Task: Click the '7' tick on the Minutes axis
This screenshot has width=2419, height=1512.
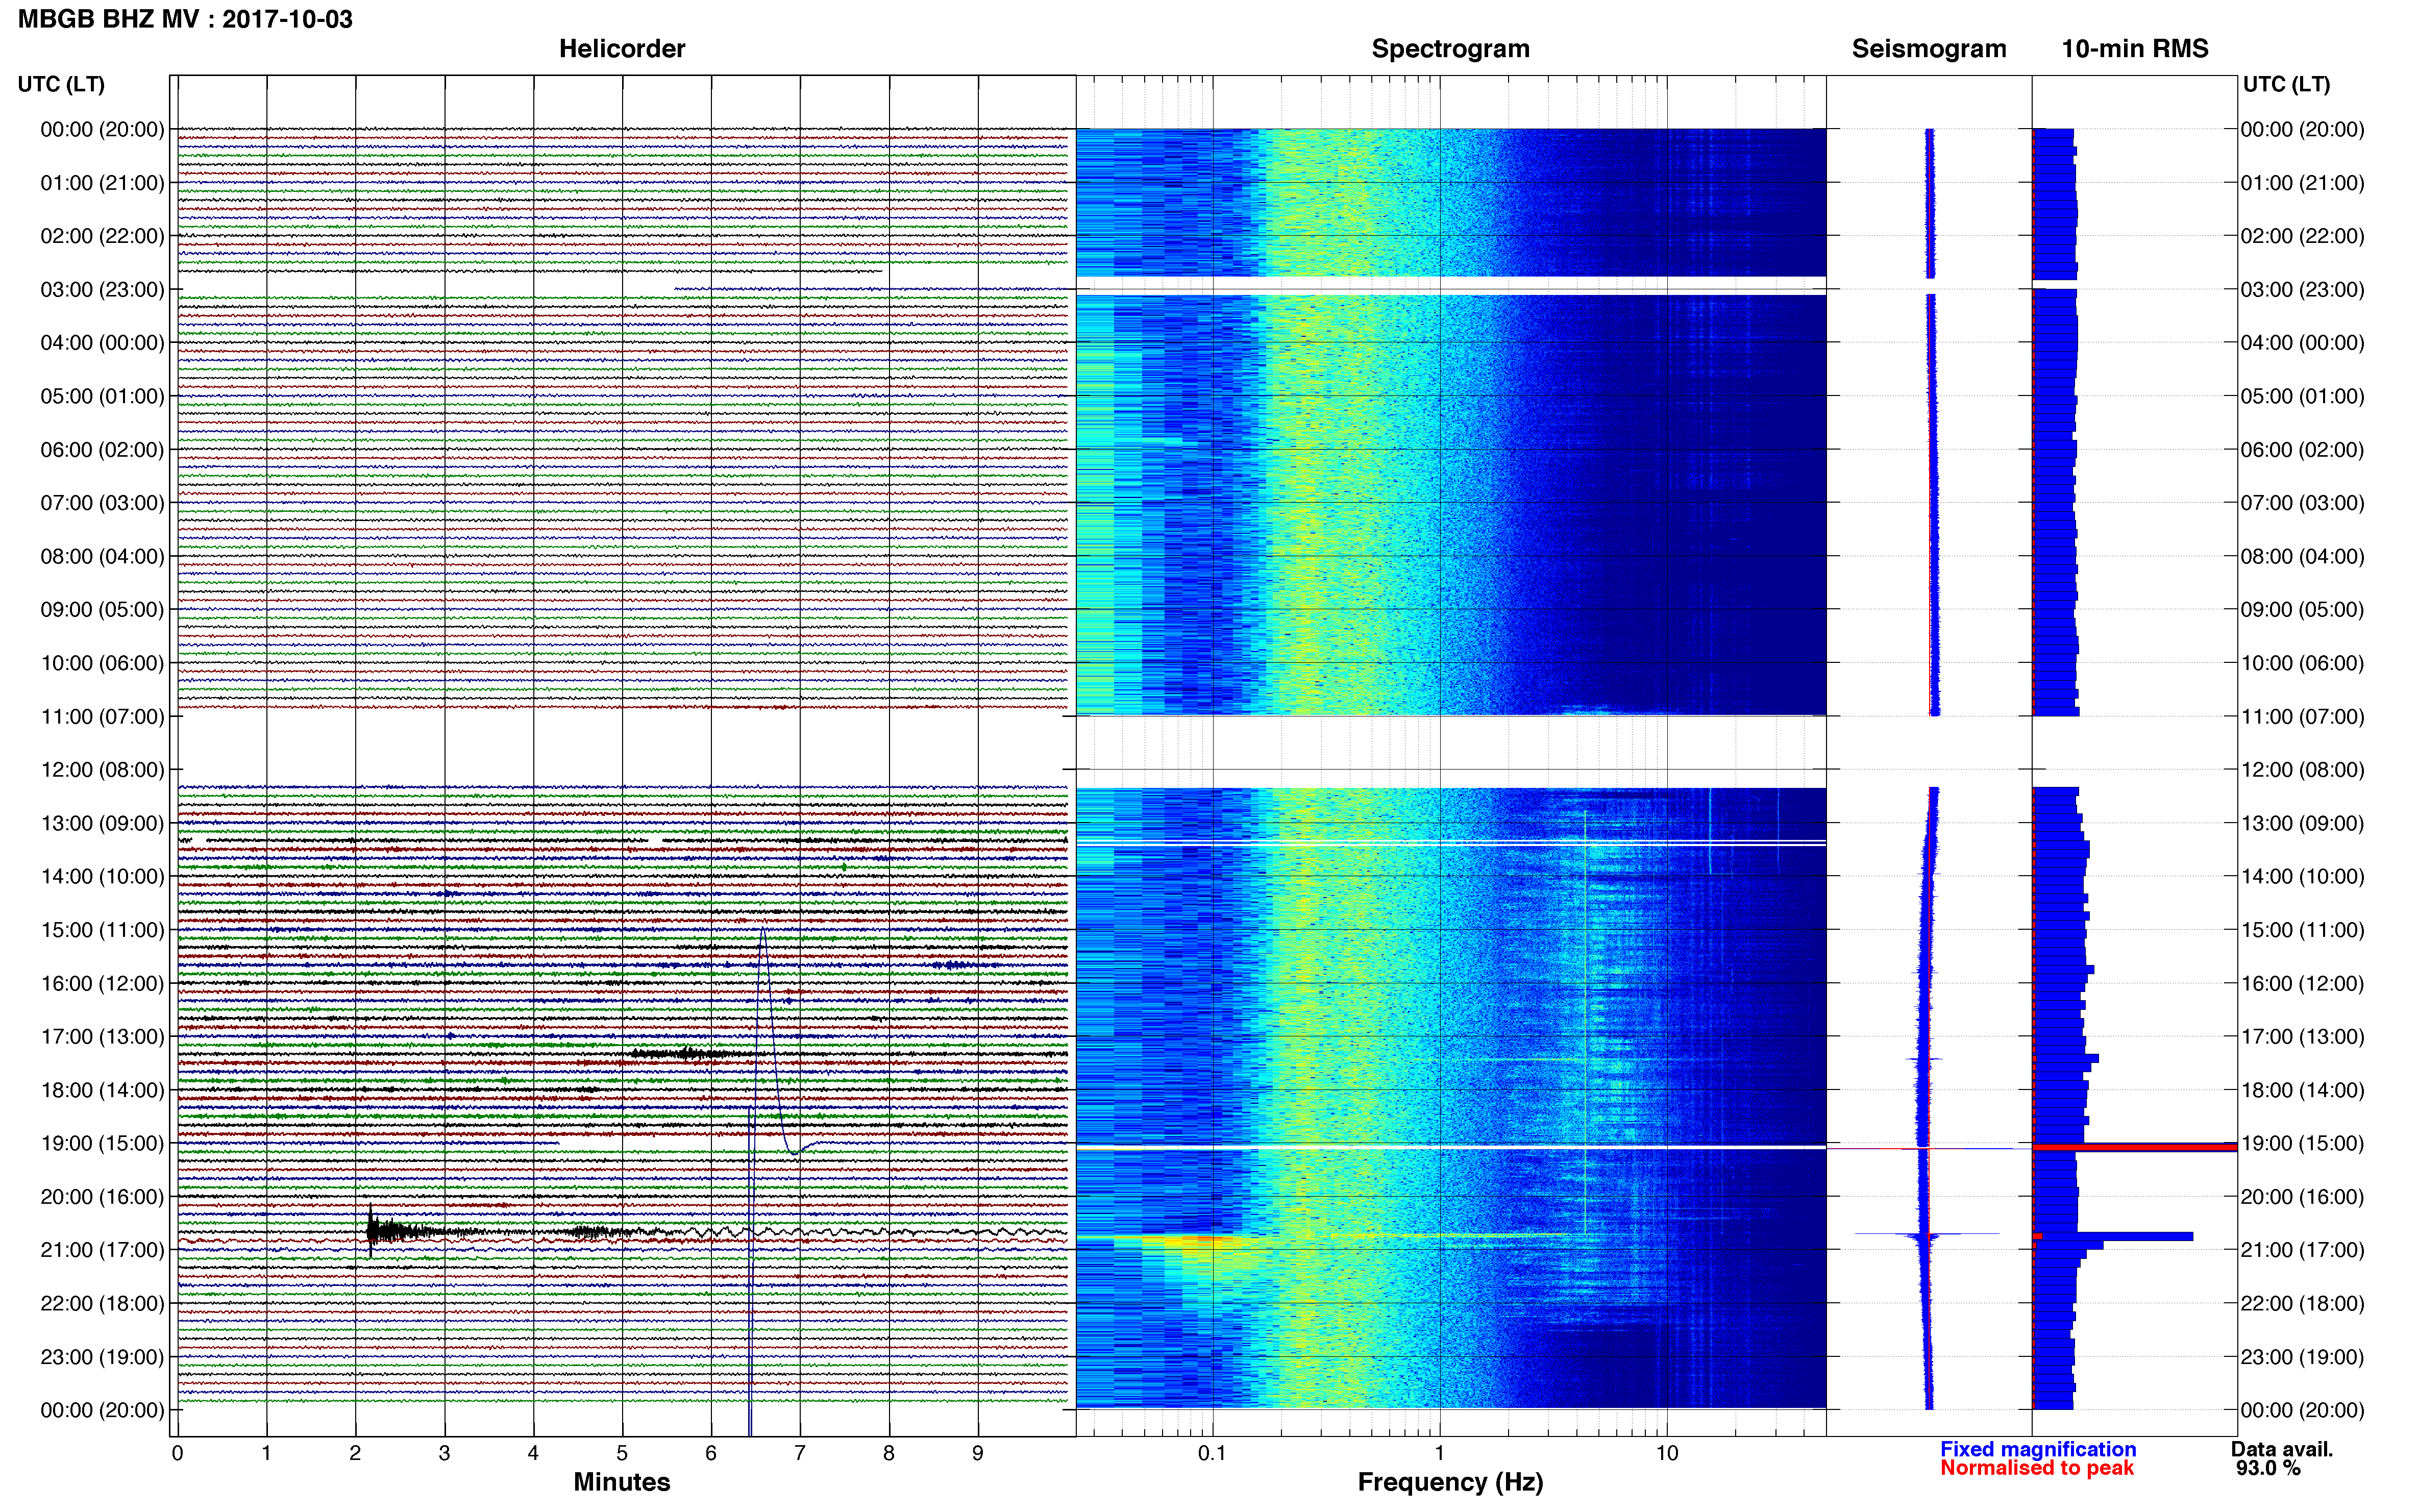Action: pyautogui.click(x=800, y=1453)
